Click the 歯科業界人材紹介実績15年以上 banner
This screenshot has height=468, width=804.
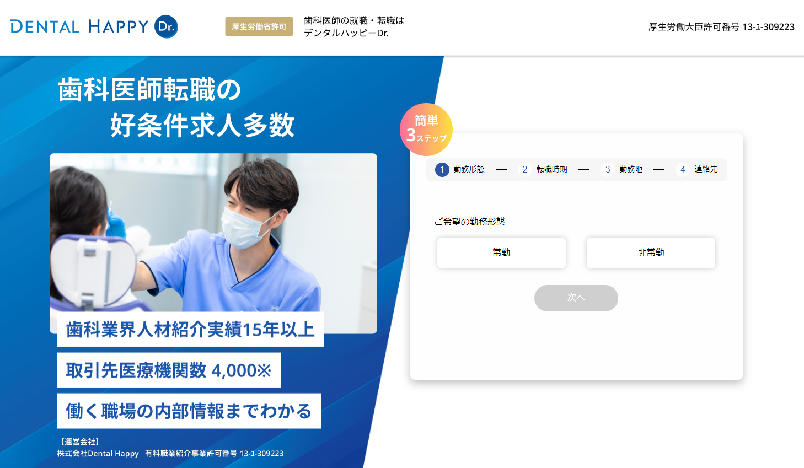190,330
